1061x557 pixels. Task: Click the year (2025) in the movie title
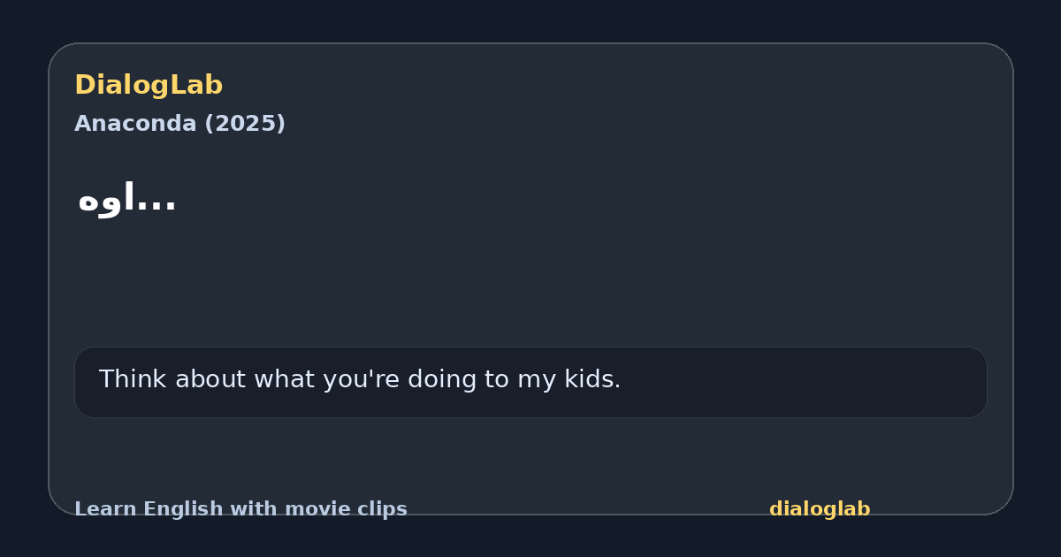pos(245,125)
